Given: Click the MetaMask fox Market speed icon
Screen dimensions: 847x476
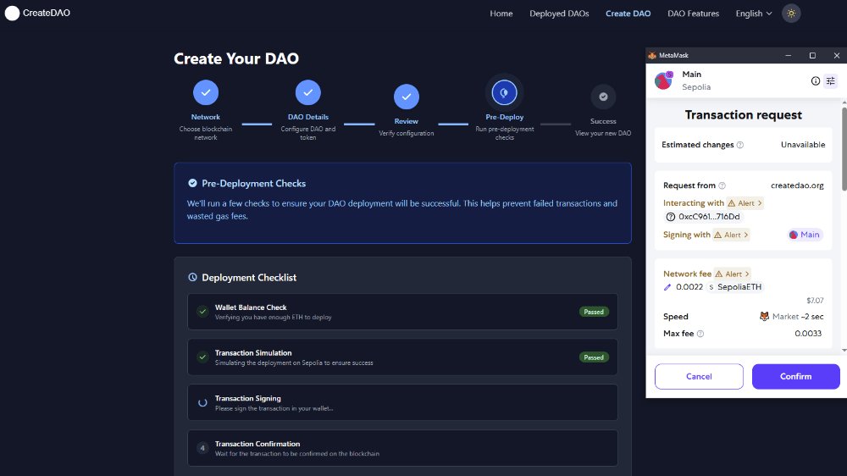Looking at the screenshot, I should (x=764, y=317).
